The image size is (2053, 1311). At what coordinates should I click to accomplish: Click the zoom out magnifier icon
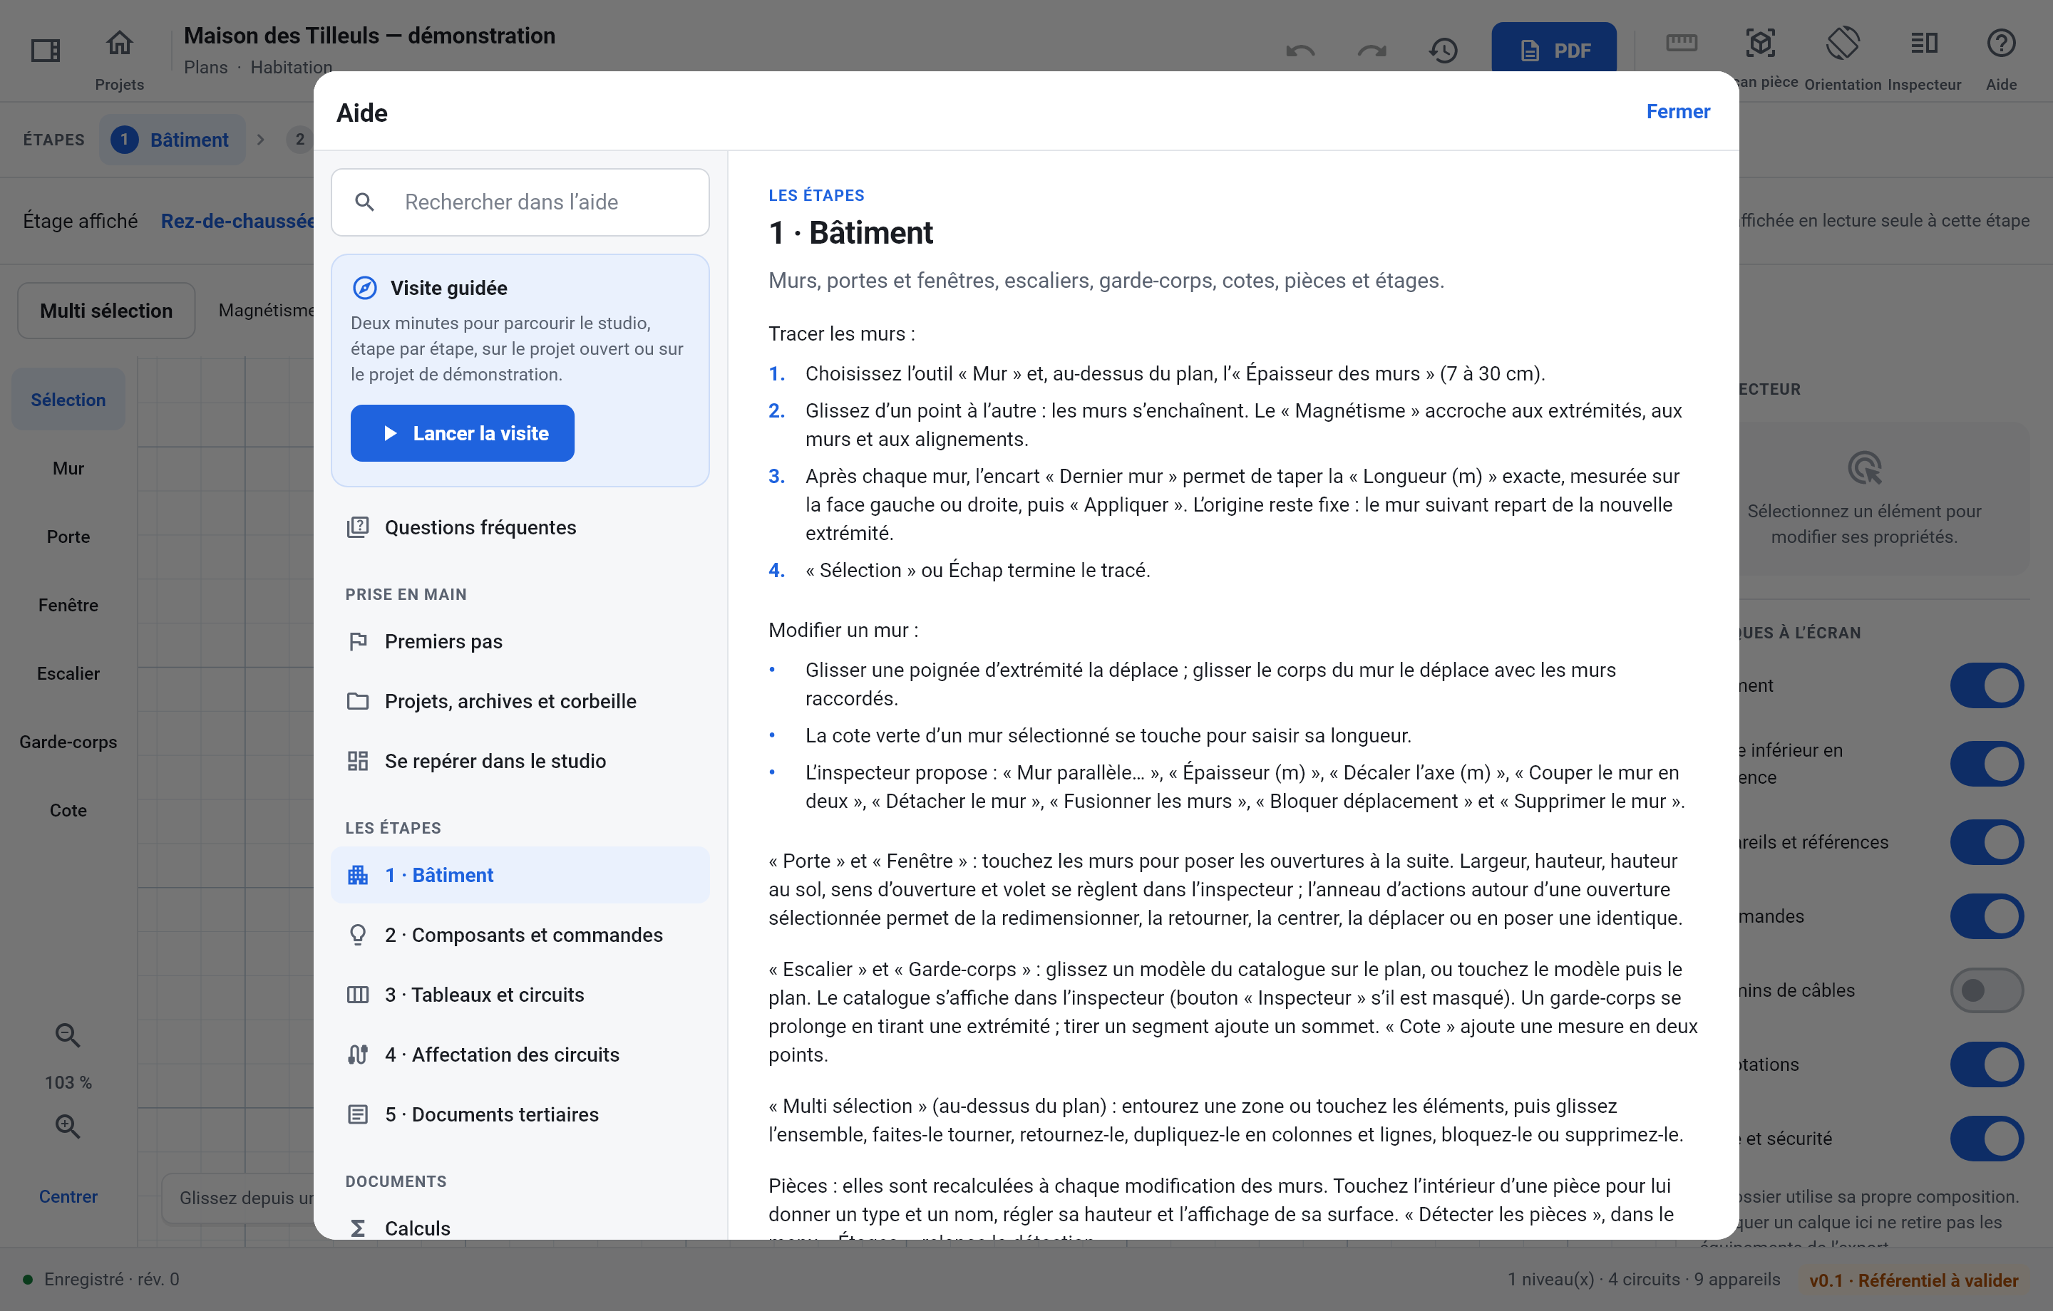67,1035
